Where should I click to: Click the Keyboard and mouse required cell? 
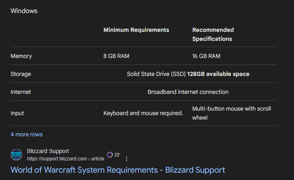tap(143, 113)
